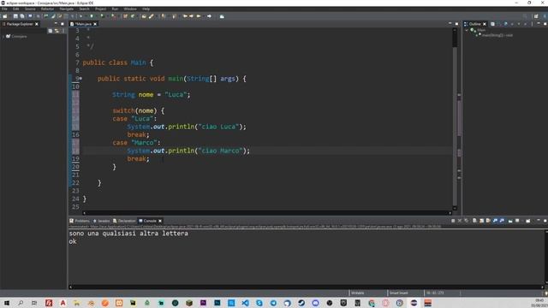Click Remove Launch in Console toolbar

[460, 221]
